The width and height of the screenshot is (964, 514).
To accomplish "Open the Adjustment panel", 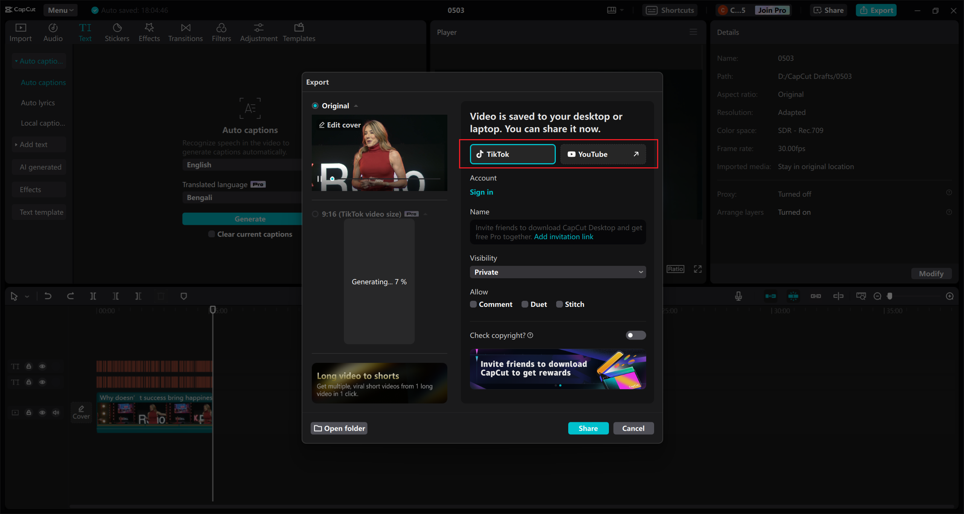I will tap(259, 32).
